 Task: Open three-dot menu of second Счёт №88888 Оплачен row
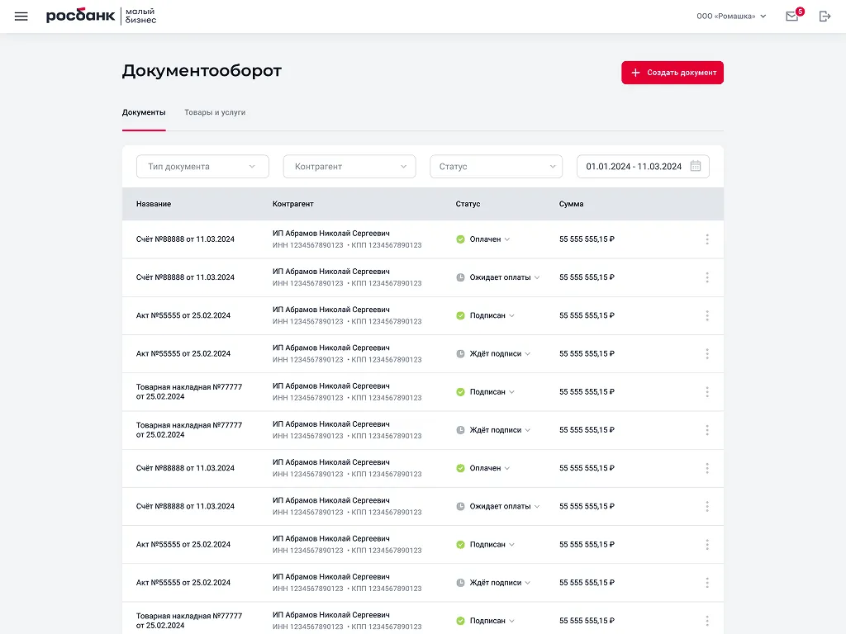point(707,469)
